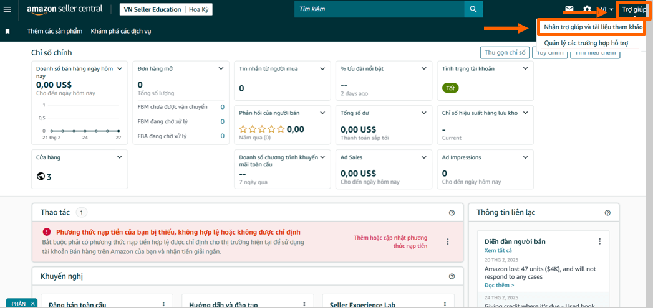Click globe icon in Cửa hàng card
Viewport: 653px width, 308px height.
pyautogui.click(x=41, y=177)
